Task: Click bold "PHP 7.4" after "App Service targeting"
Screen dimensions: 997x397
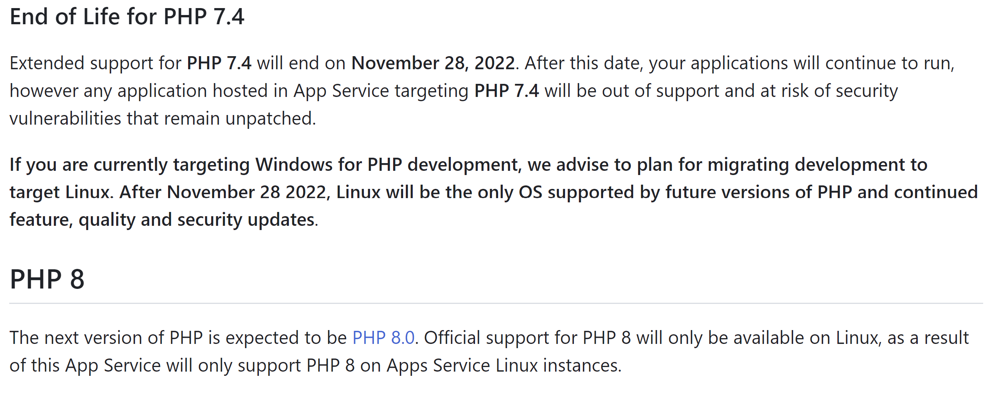Action: [506, 91]
